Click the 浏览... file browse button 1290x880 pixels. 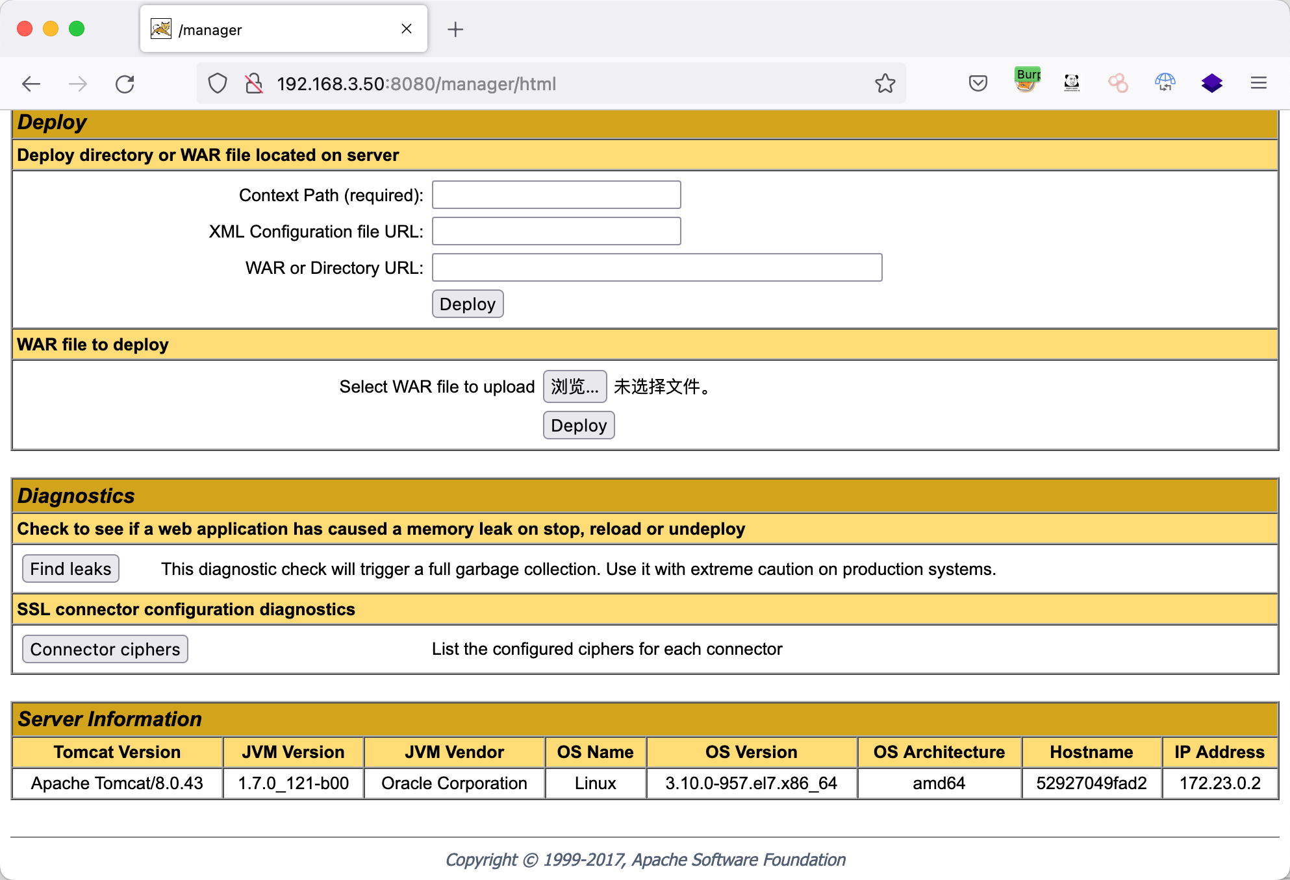(x=574, y=387)
